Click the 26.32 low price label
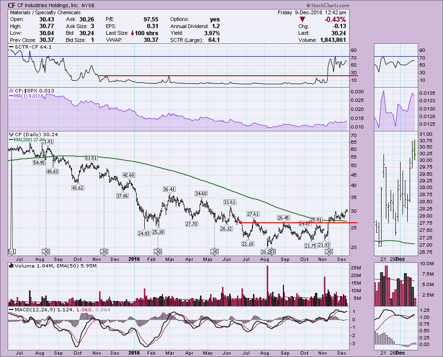This screenshot has height=357, width=443. click(226, 229)
